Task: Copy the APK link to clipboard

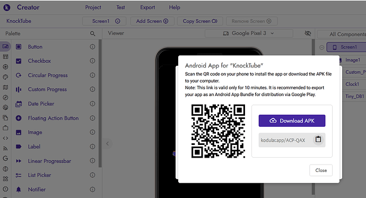Action: pos(318,140)
